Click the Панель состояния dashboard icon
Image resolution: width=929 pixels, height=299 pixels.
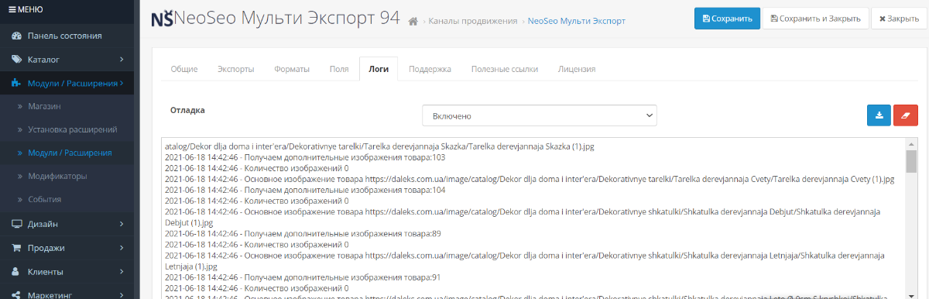(x=16, y=36)
